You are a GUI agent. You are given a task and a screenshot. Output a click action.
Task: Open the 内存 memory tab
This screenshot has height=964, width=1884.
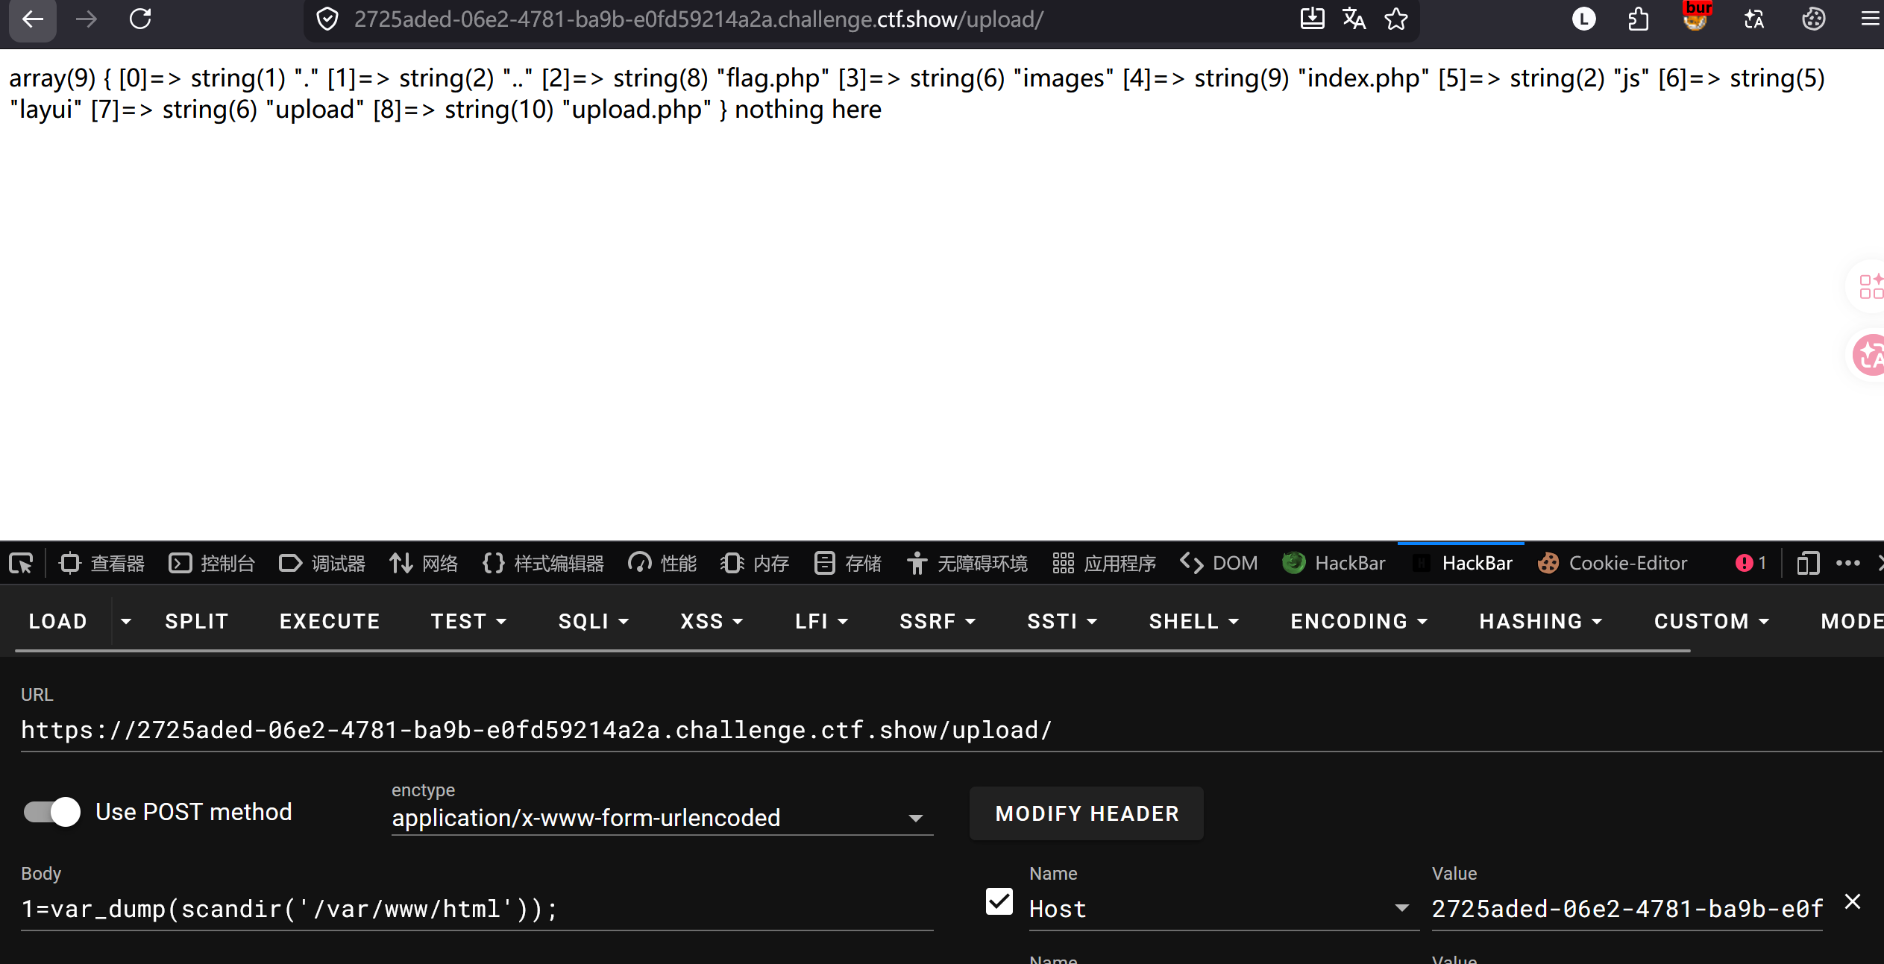click(x=755, y=563)
